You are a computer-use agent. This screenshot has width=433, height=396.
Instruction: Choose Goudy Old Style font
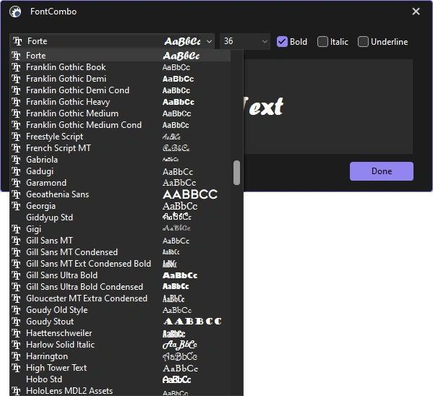pos(121,310)
